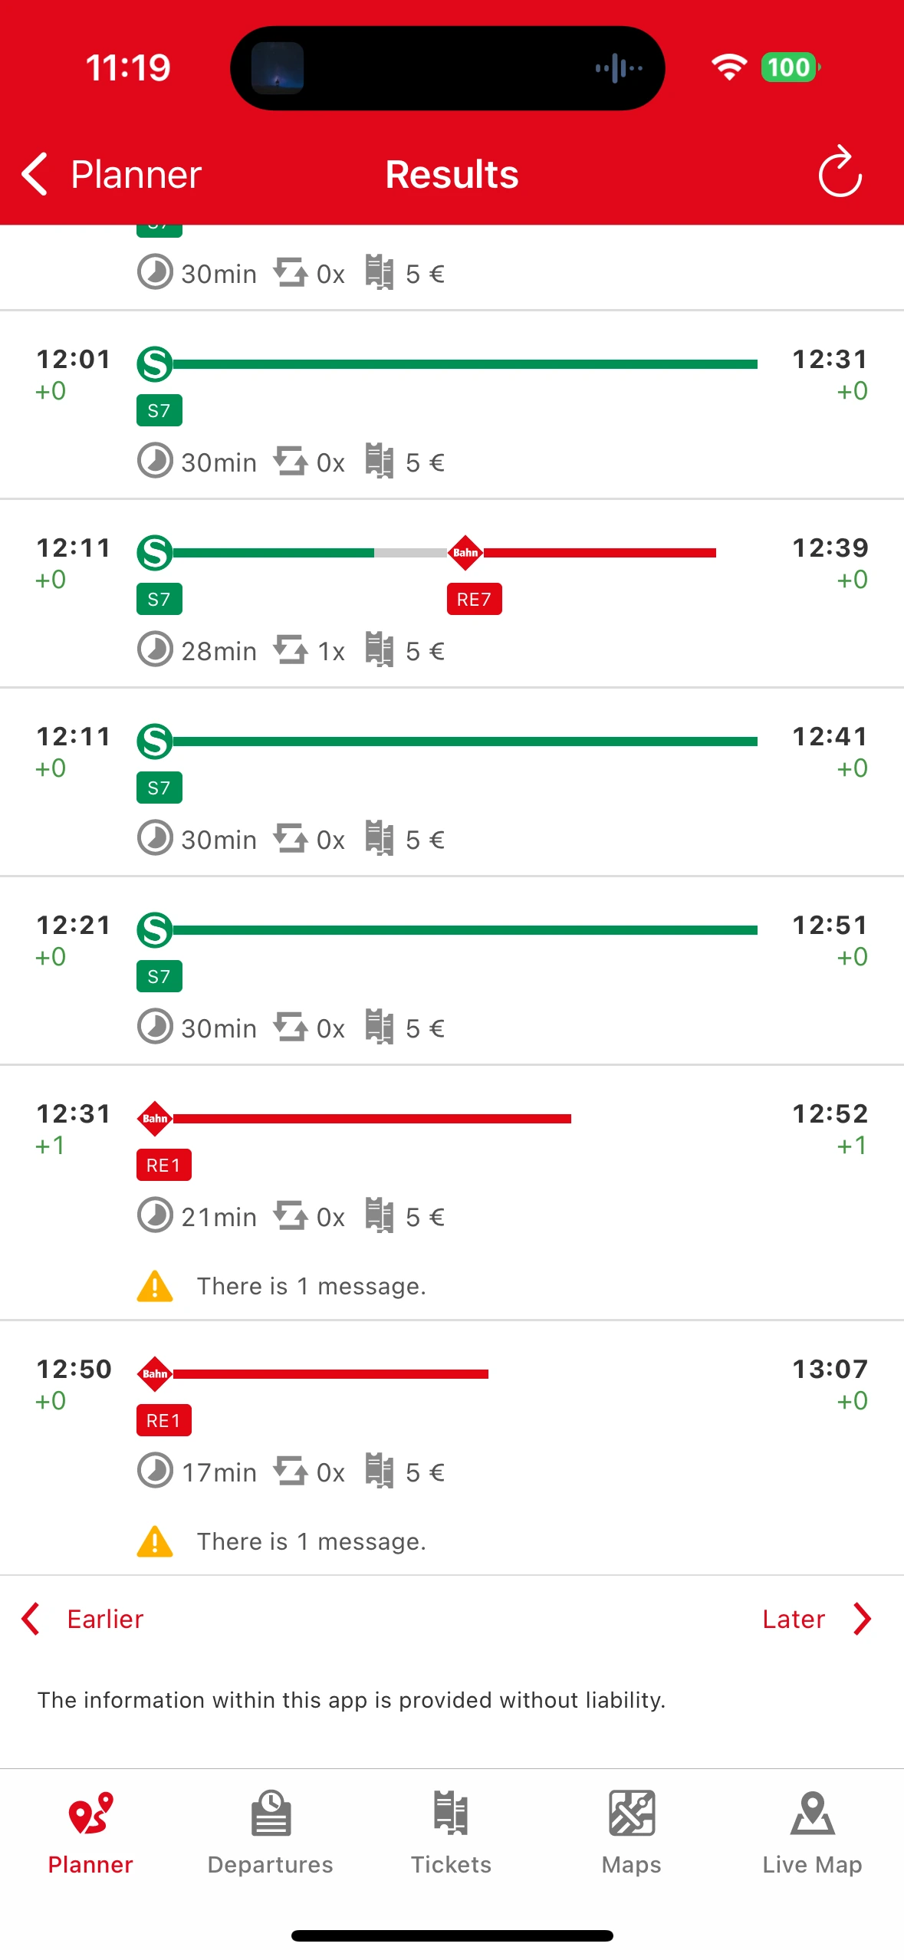904x1960 pixels.
Task: Show Earlier connections
Action: coord(83,1619)
